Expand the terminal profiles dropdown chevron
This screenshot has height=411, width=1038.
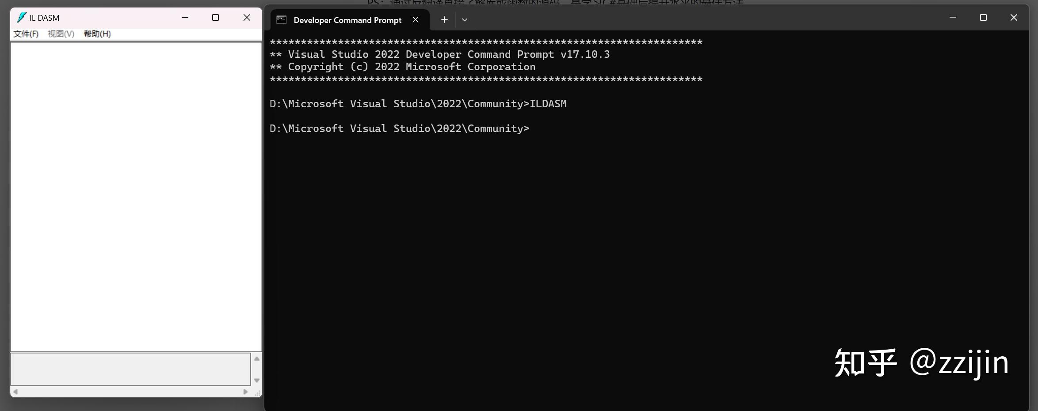[x=465, y=20]
